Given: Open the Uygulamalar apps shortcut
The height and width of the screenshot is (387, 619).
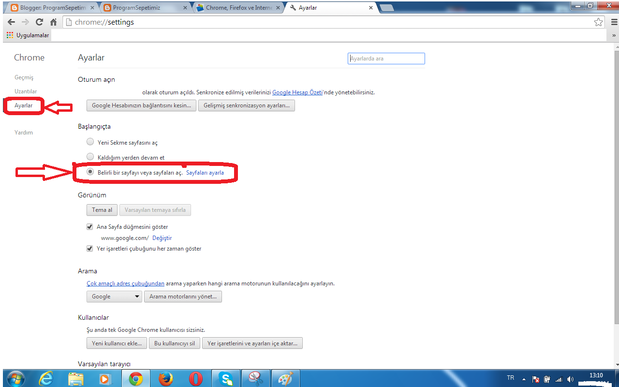Looking at the screenshot, I should tap(28, 35).
